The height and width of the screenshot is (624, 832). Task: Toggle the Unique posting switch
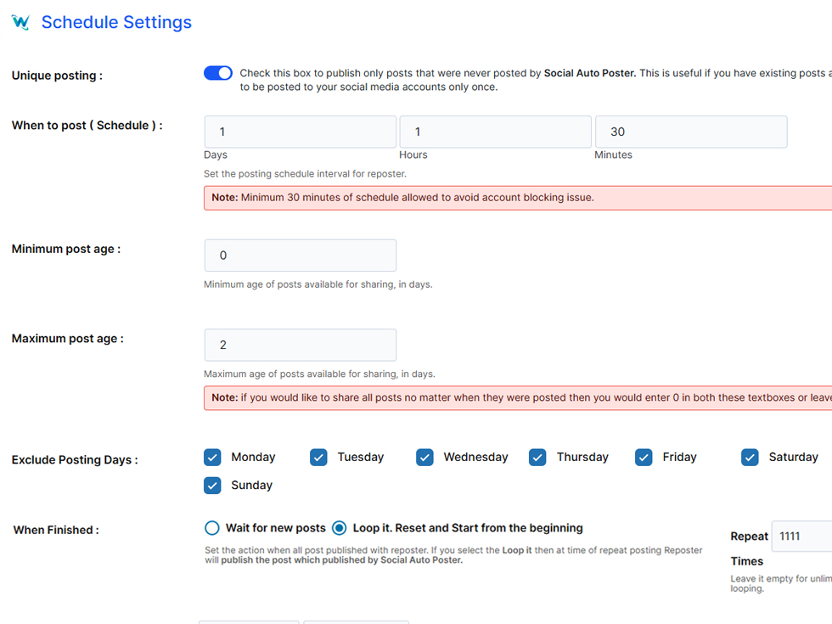pyautogui.click(x=218, y=73)
